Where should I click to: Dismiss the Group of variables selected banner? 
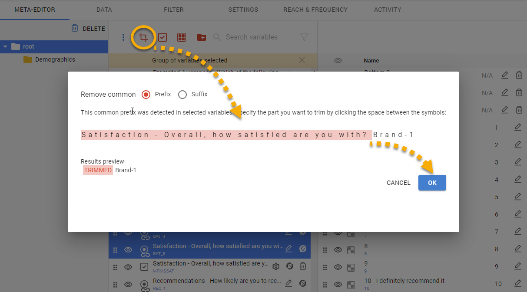pos(302,60)
